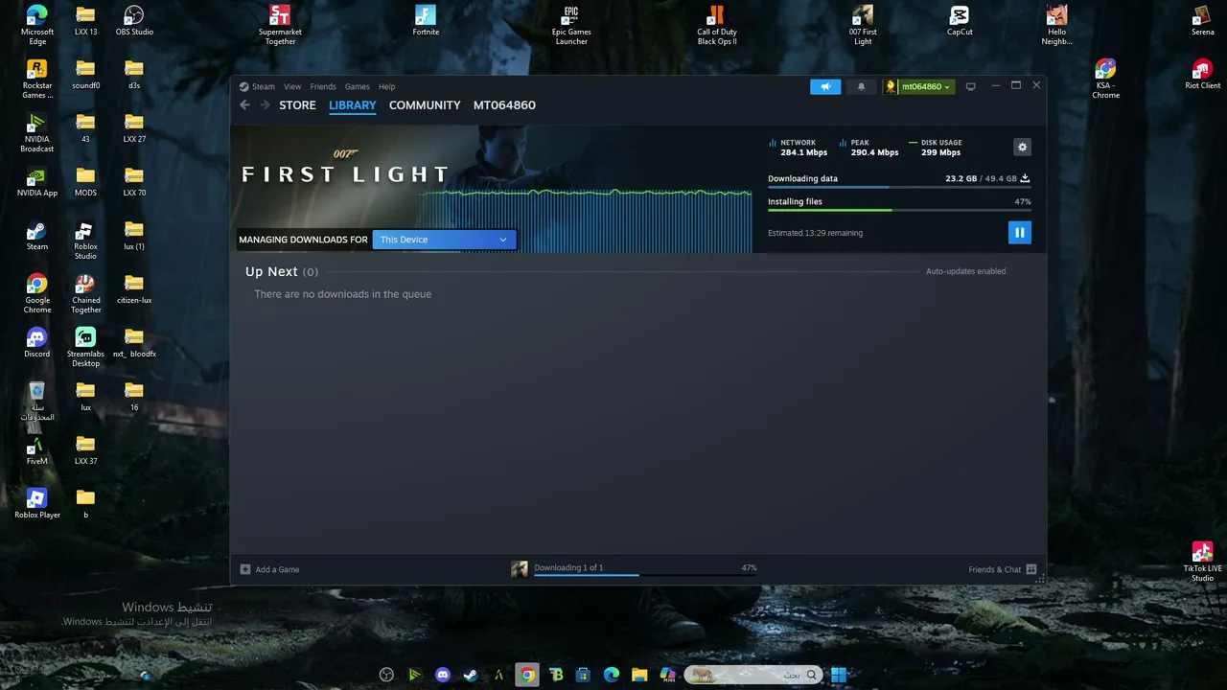Expand the This Device download dropdown

pos(444,240)
